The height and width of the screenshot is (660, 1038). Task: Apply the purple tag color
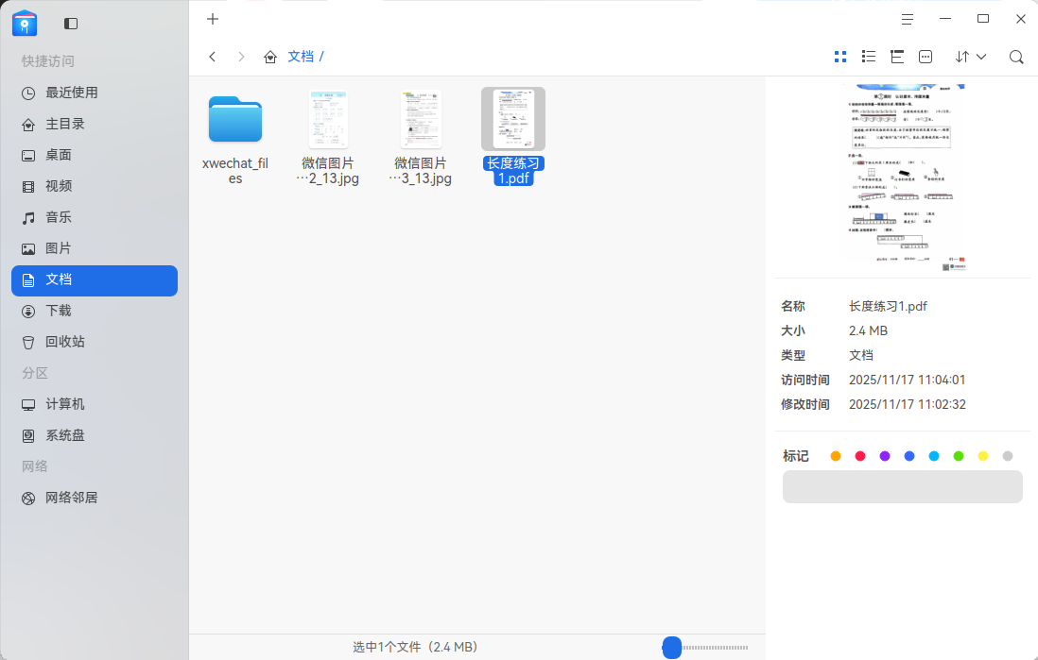[885, 456]
